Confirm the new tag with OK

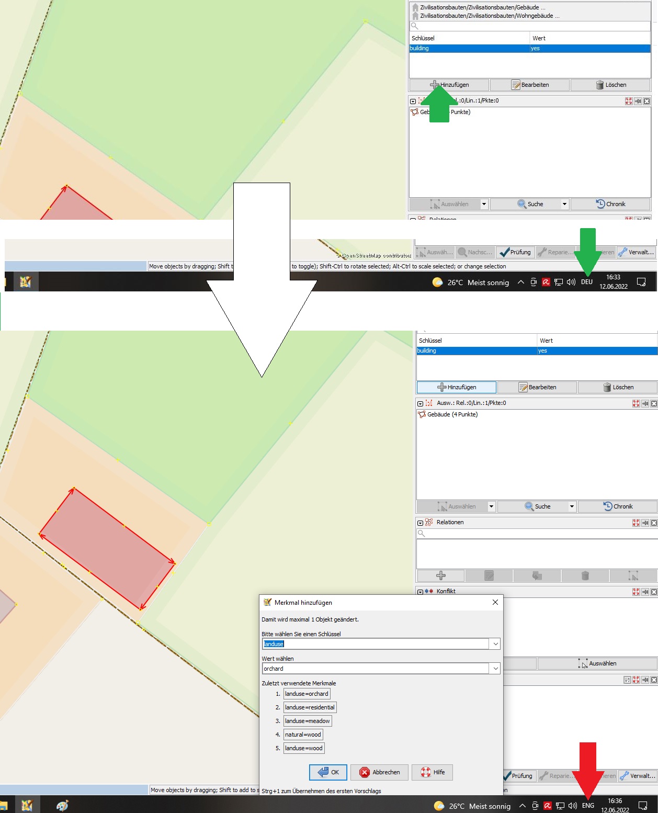tap(328, 772)
